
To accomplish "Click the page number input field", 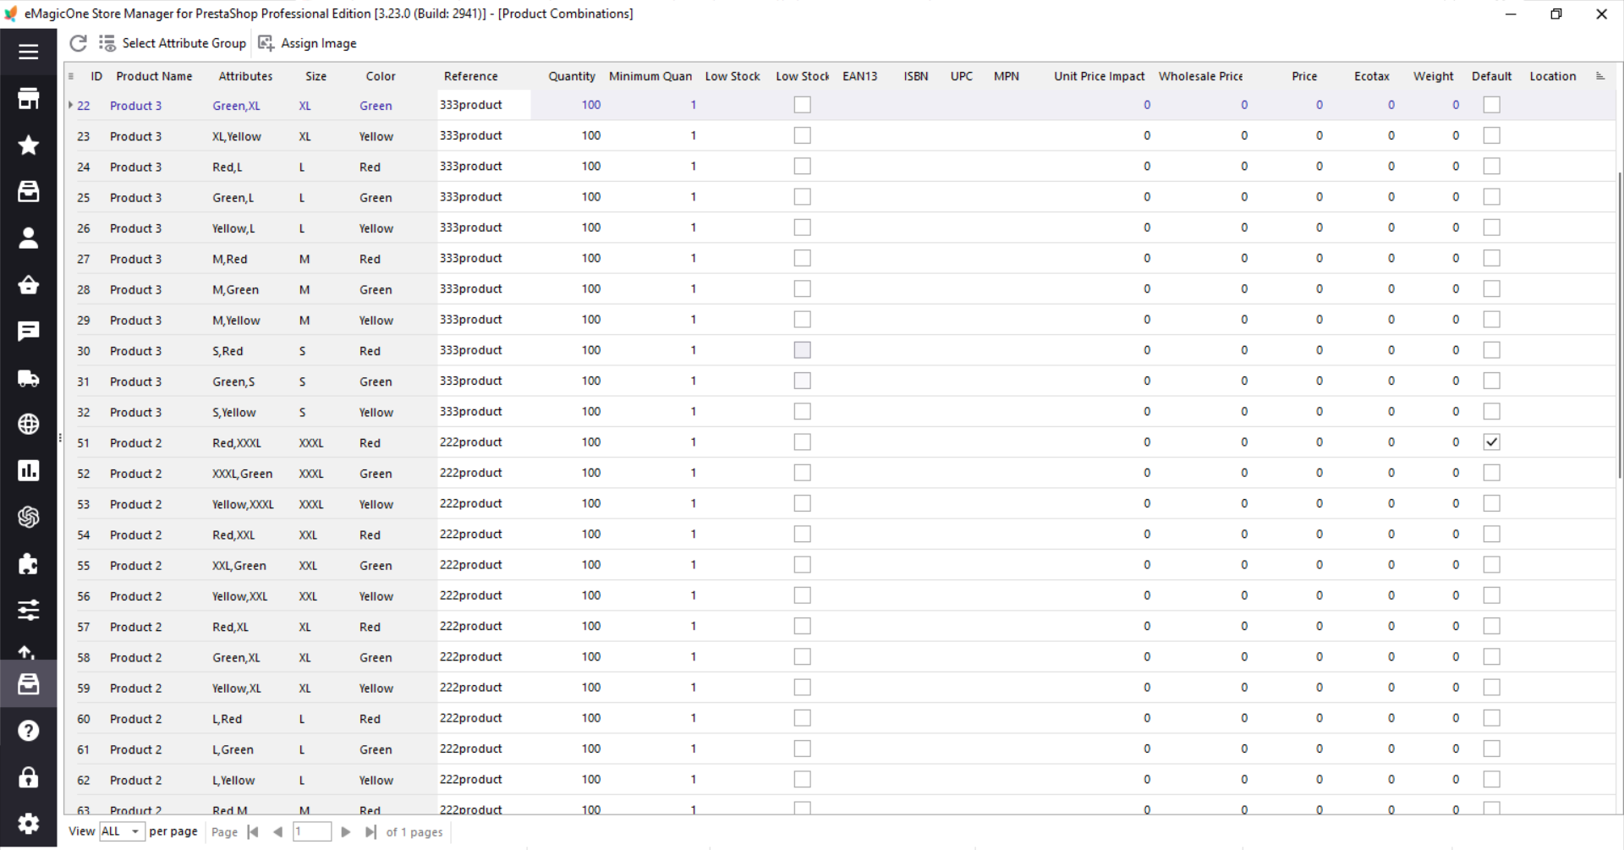I will (x=312, y=831).
